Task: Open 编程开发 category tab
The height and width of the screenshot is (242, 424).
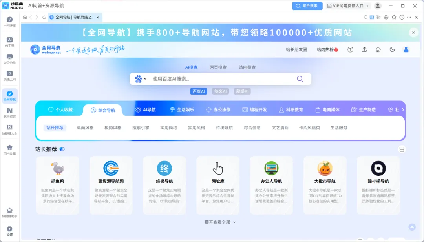Action: click(254, 110)
